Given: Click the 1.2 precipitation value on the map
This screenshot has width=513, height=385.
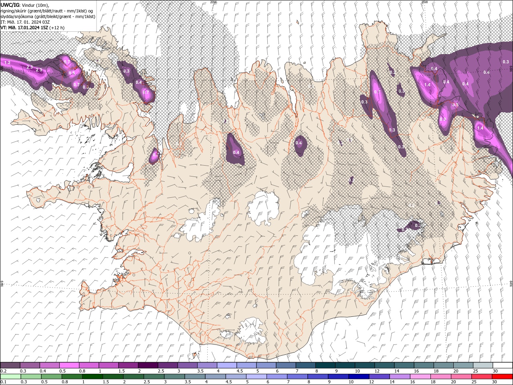Looking at the screenshot, I should [x=7, y=63].
